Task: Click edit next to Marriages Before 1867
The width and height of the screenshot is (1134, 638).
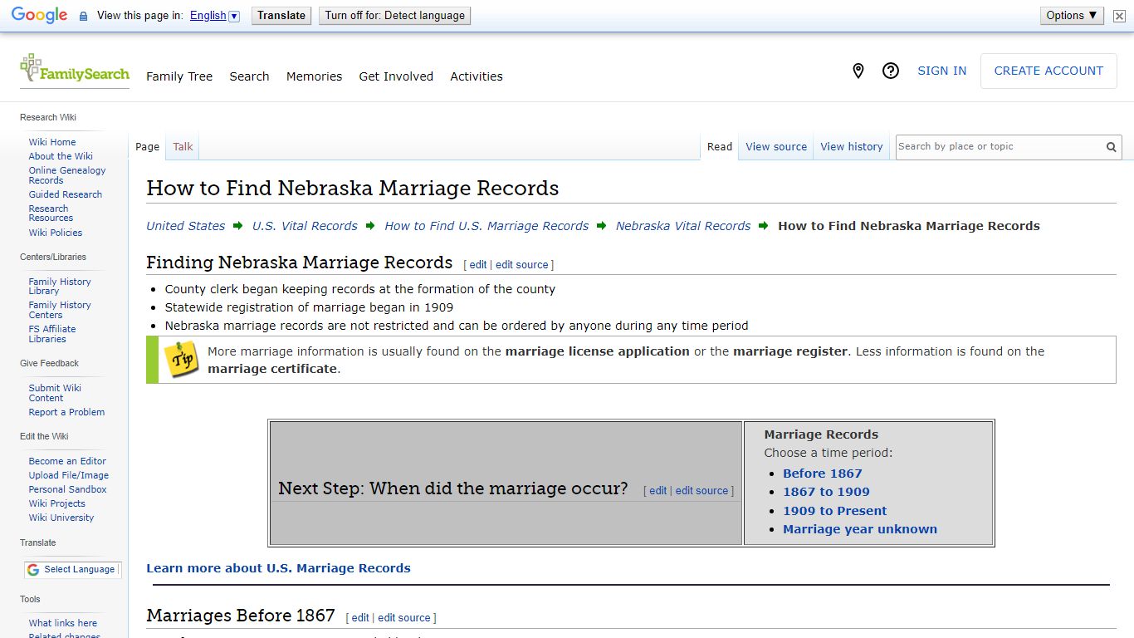Action: coord(360,618)
